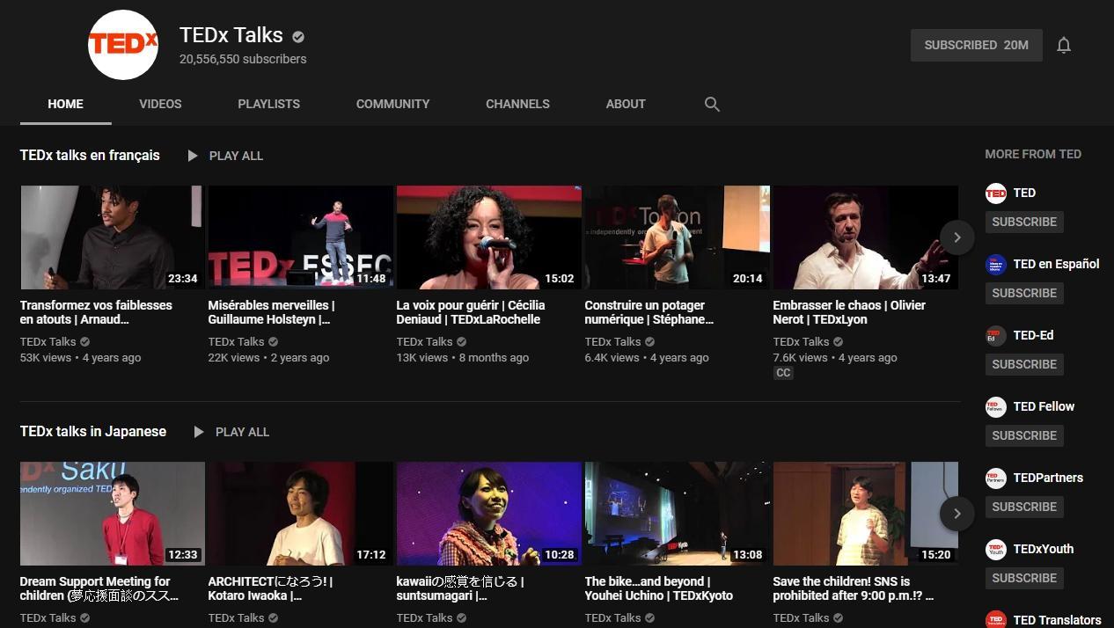The height and width of the screenshot is (628, 1114).
Task: Click the title Misérables merveilles Guillaume Holsteyn
Action: [x=272, y=312]
